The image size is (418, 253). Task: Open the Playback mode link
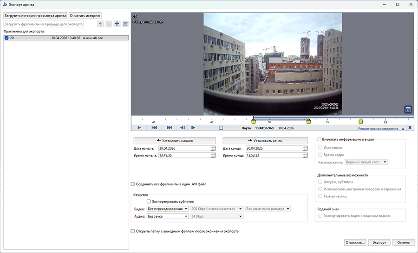tap(378, 128)
